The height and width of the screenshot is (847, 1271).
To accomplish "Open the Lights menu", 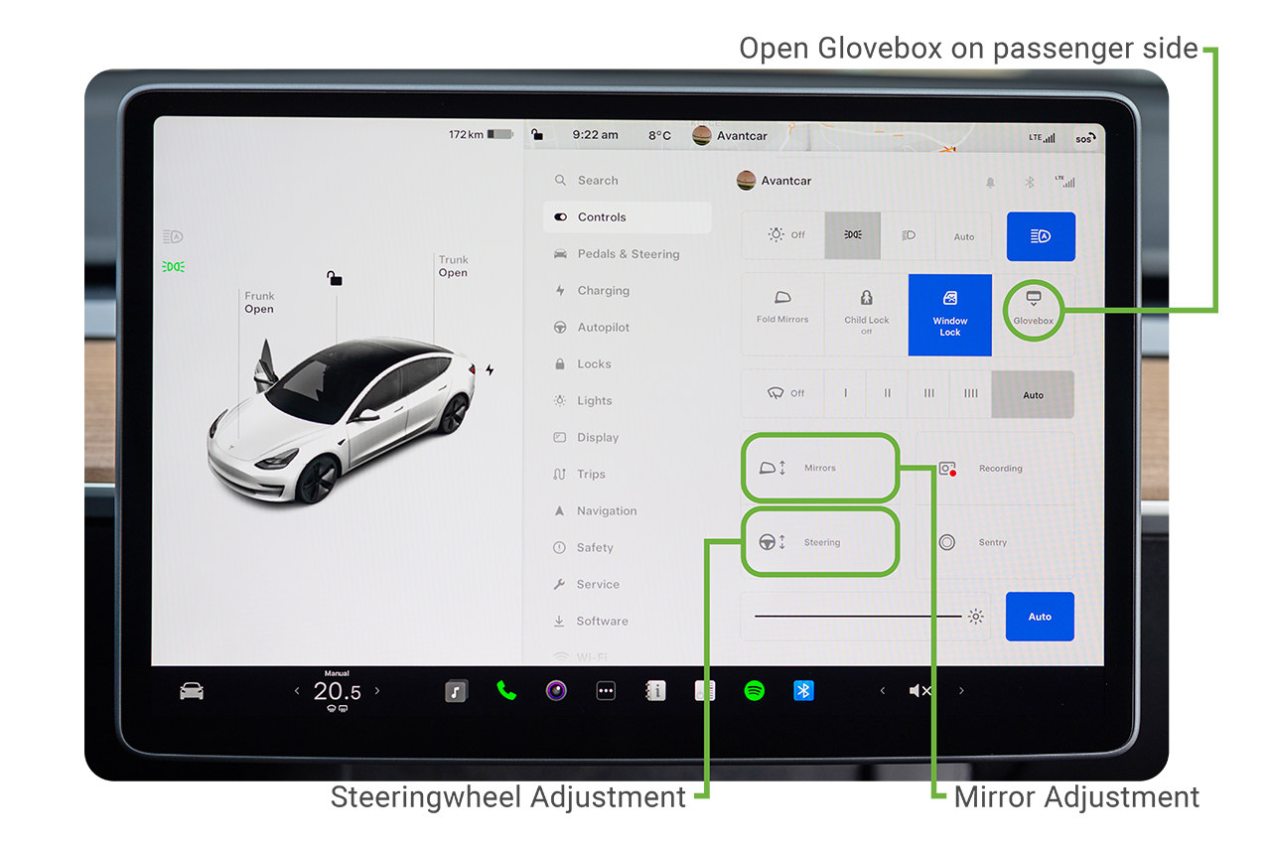I will (628, 401).
